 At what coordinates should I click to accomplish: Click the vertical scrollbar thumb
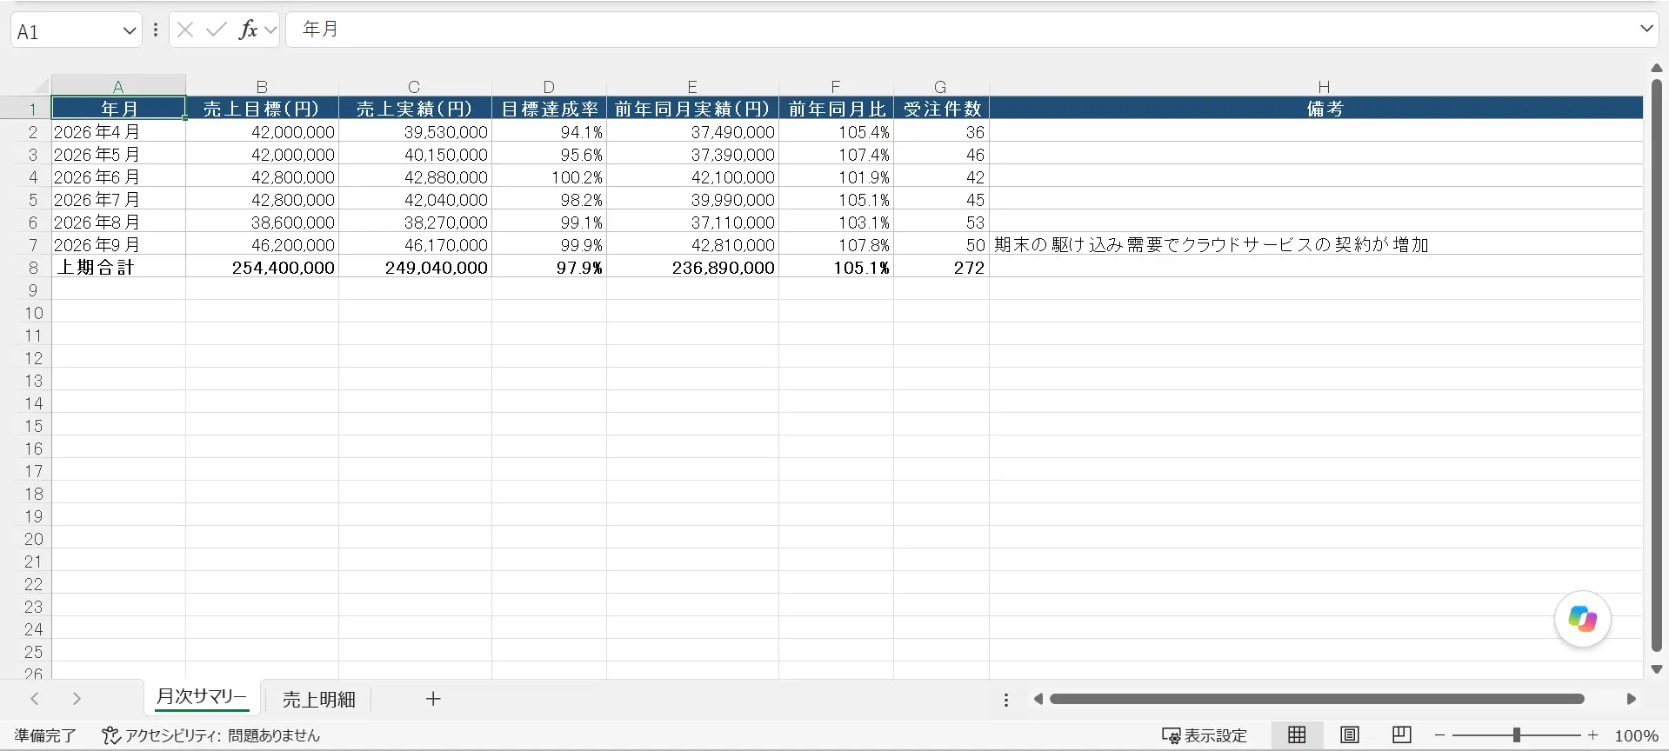click(1657, 366)
